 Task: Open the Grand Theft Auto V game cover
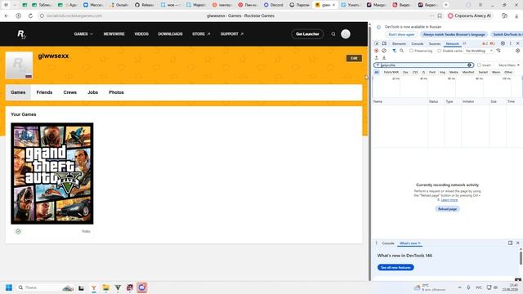(52, 173)
